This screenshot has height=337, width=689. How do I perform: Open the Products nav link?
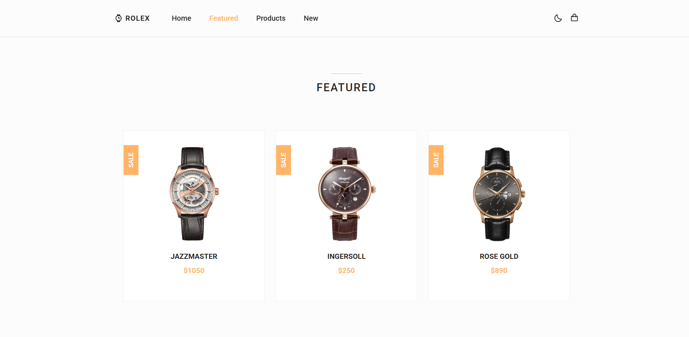click(x=271, y=18)
